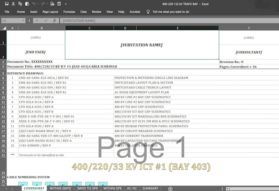Click the Redo arrow icon

43,4
